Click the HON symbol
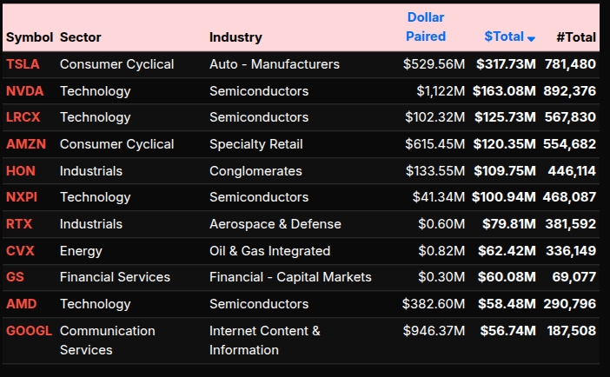This screenshot has width=610, height=377. tap(21, 171)
